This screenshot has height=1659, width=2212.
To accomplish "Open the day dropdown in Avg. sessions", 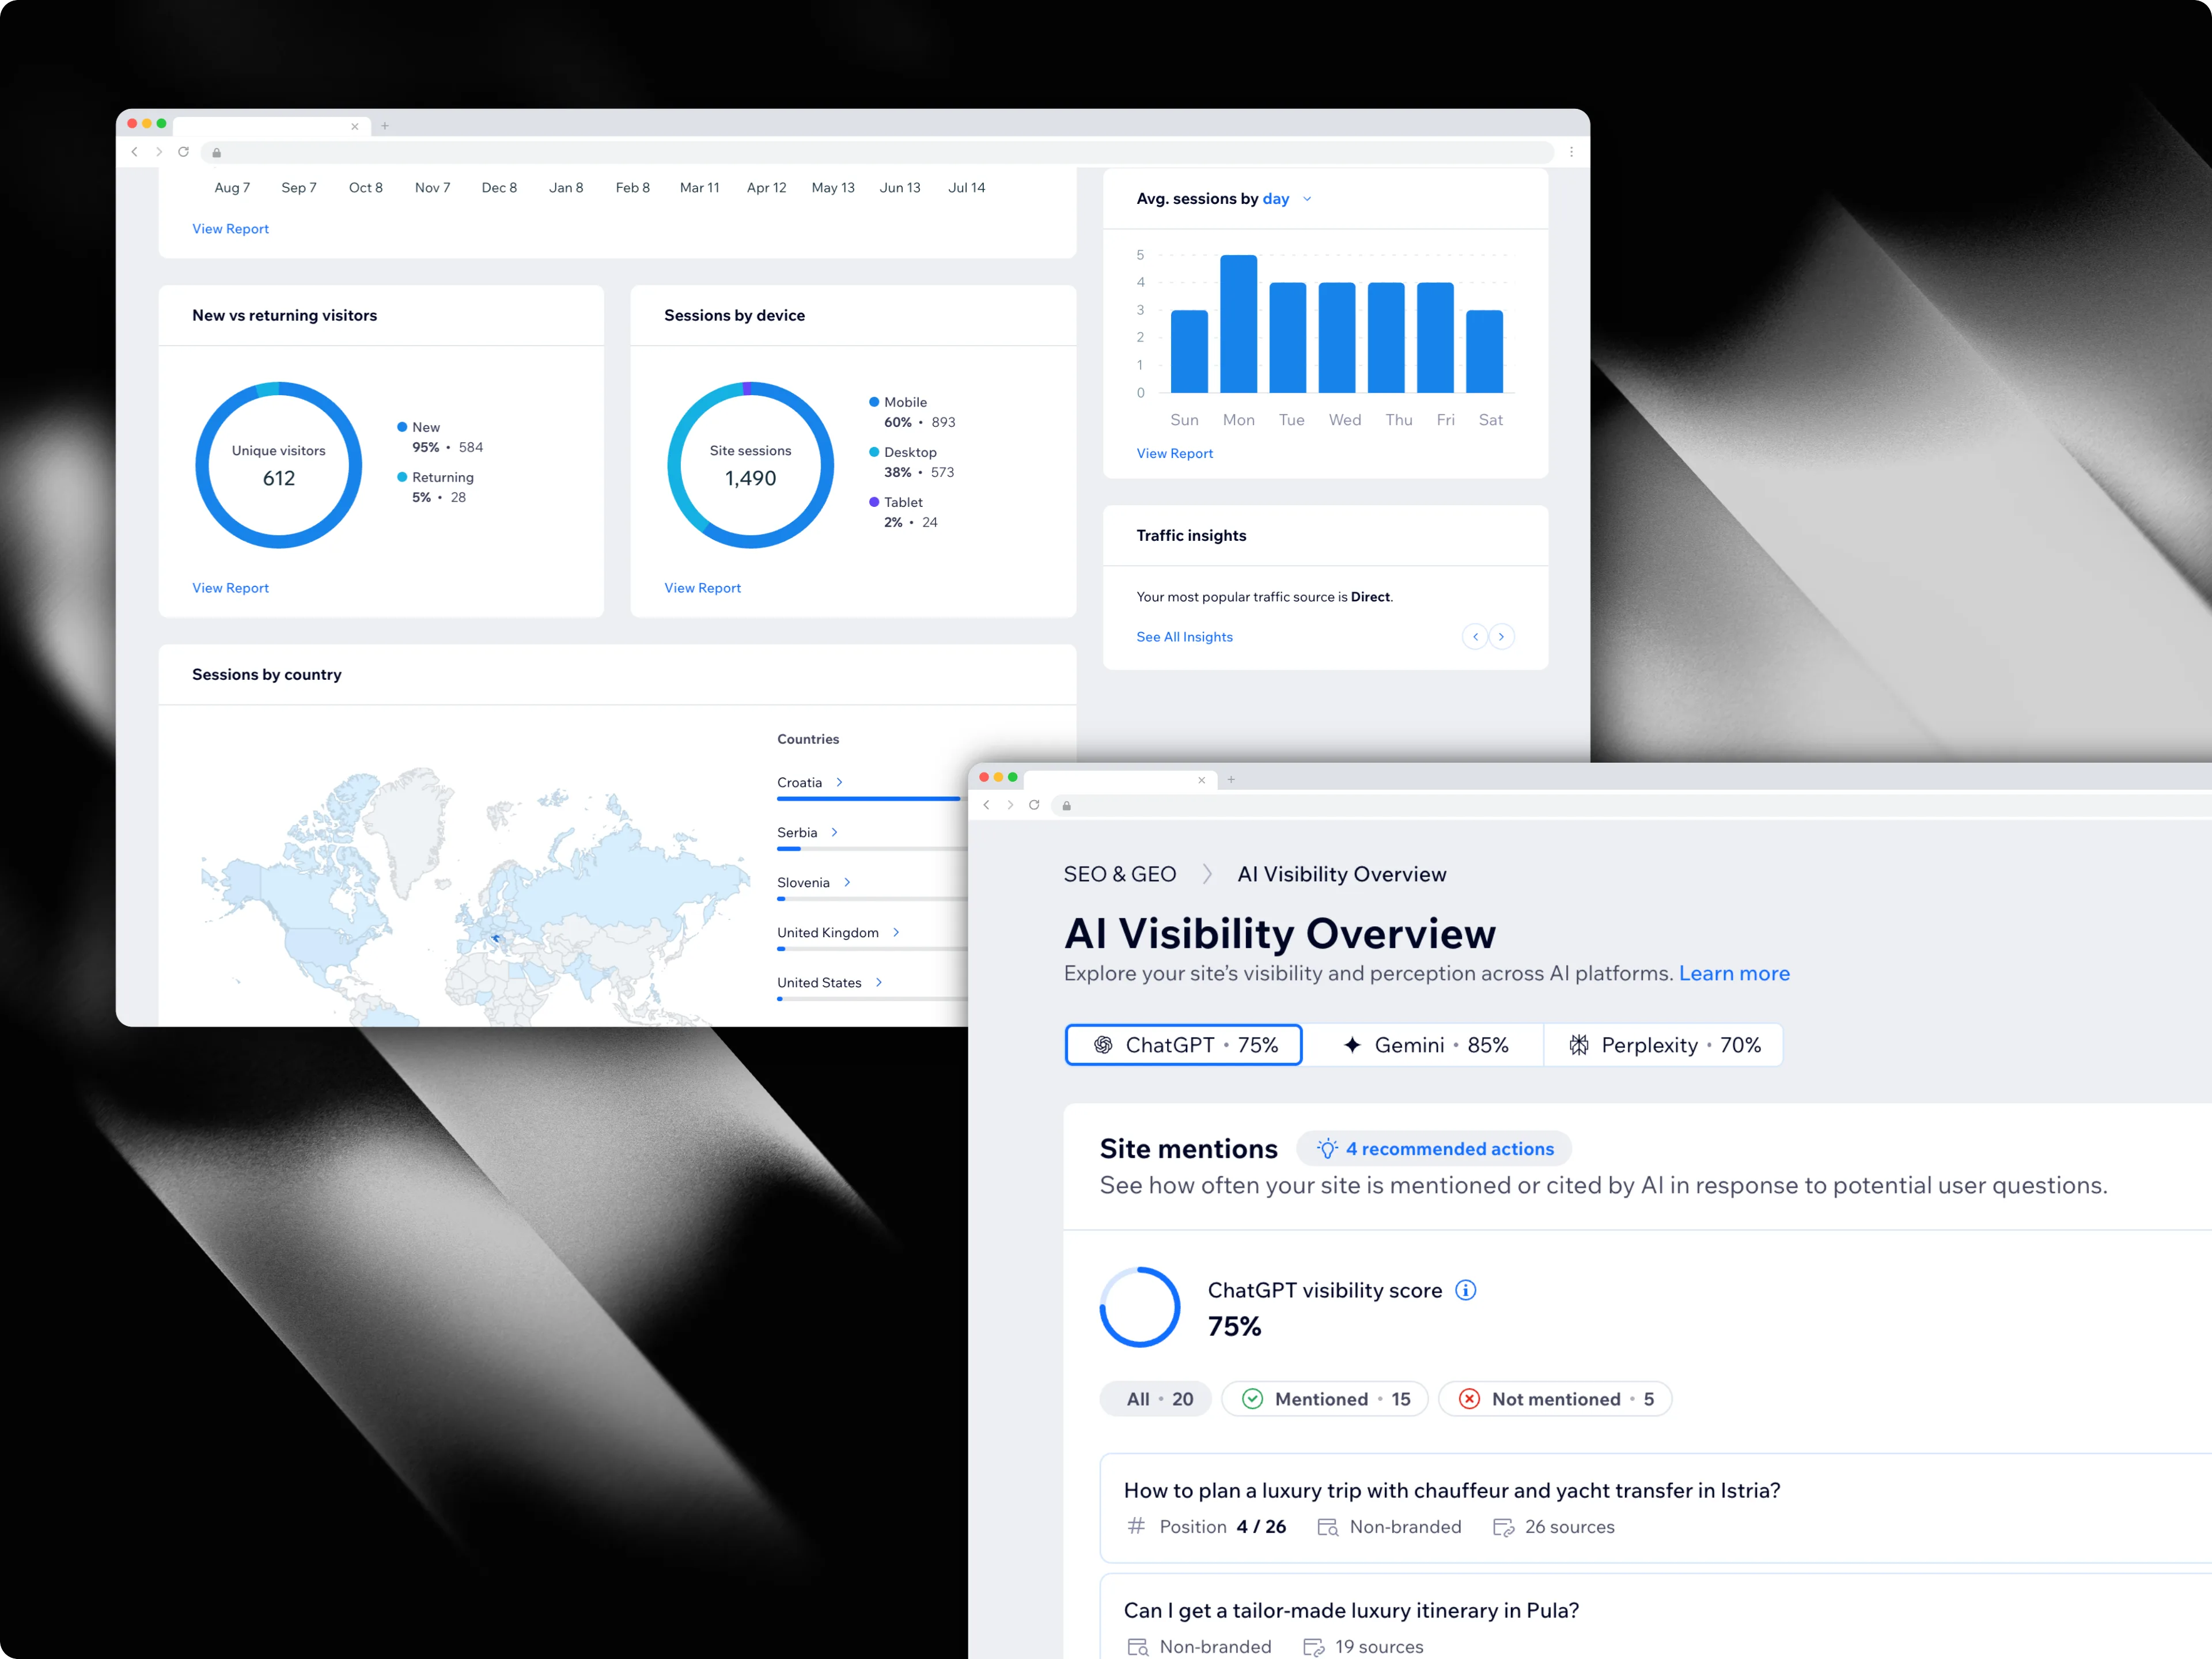I will coord(1287,199).
